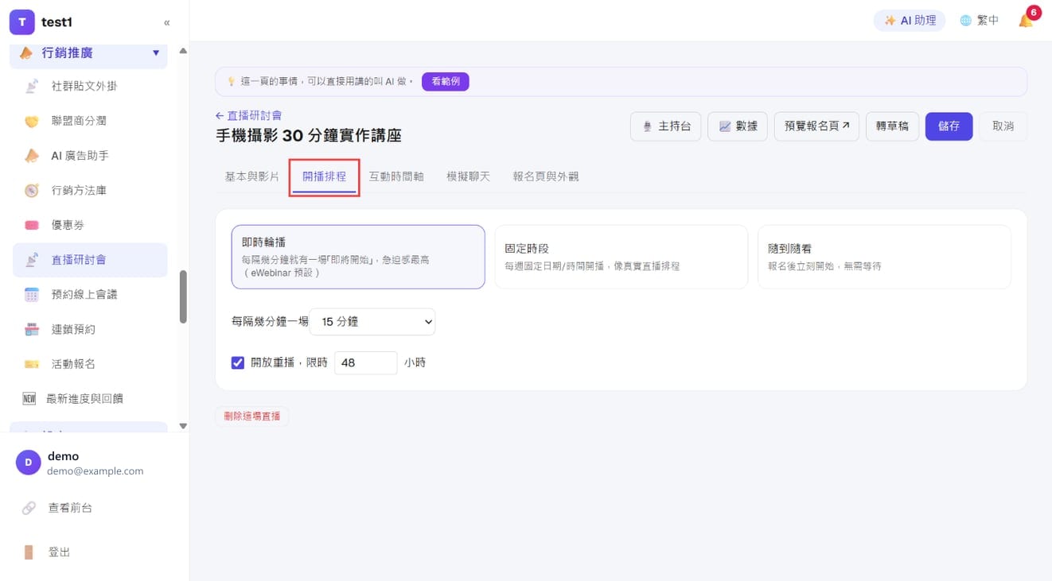Image resolution: width=1052 pixels, height=581 pixels.
Task: Open the AI 助理 assistant button
Action: tap(910, 21)
